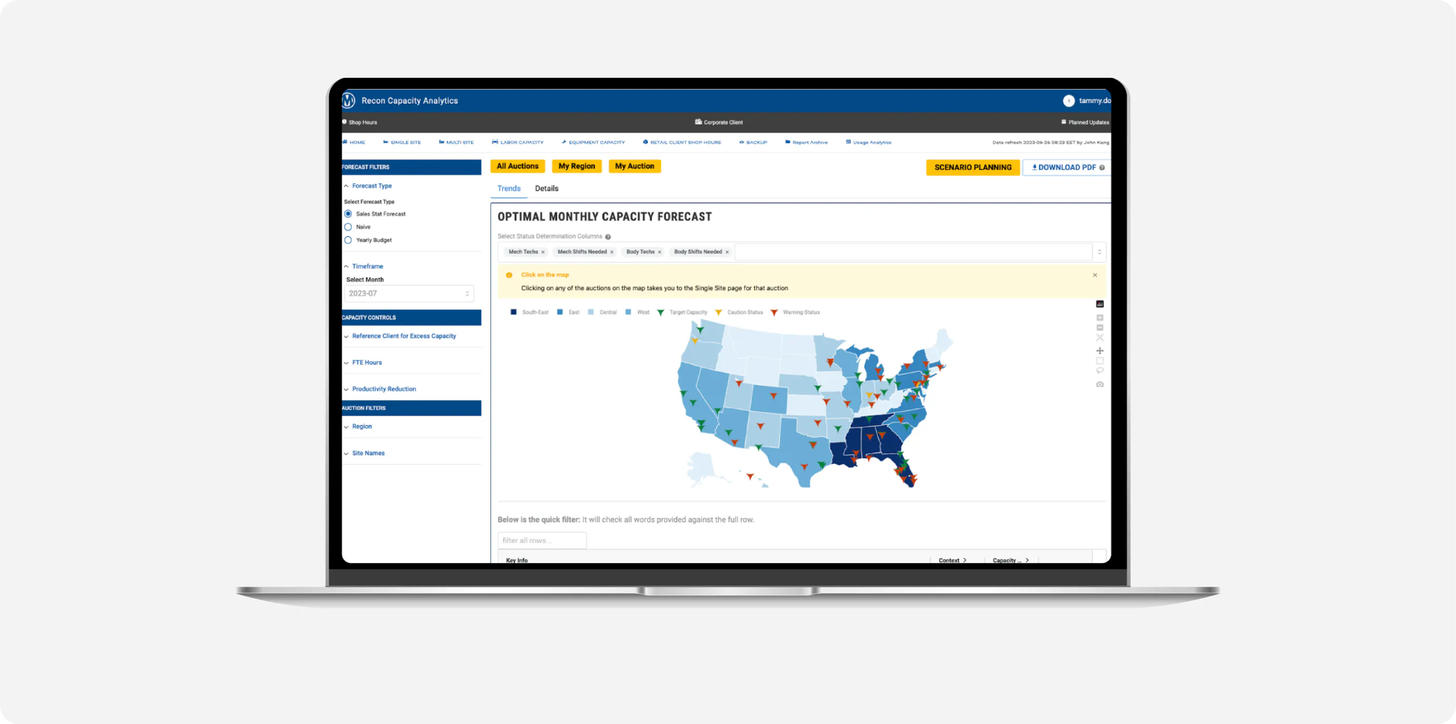Toggle South-East legend entry

click(x=529, y=313)
